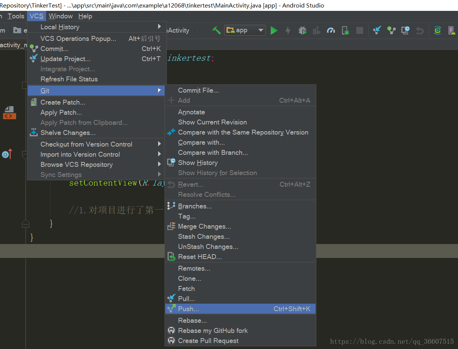The image size is (458, 349).
Task: Select VCS Operations Popup menu item
Action: click(97, 39)
